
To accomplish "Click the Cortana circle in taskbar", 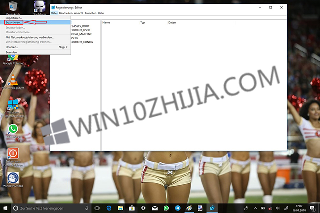I will tap(15, 208).
